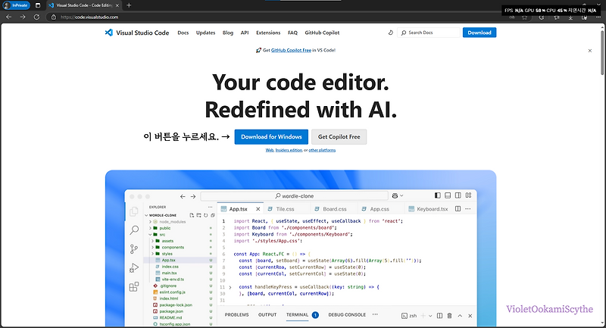The height and width of the screenshot is (328, 606).
Task: Click the blue Download button in header
Action: click(x=479, y=33)
